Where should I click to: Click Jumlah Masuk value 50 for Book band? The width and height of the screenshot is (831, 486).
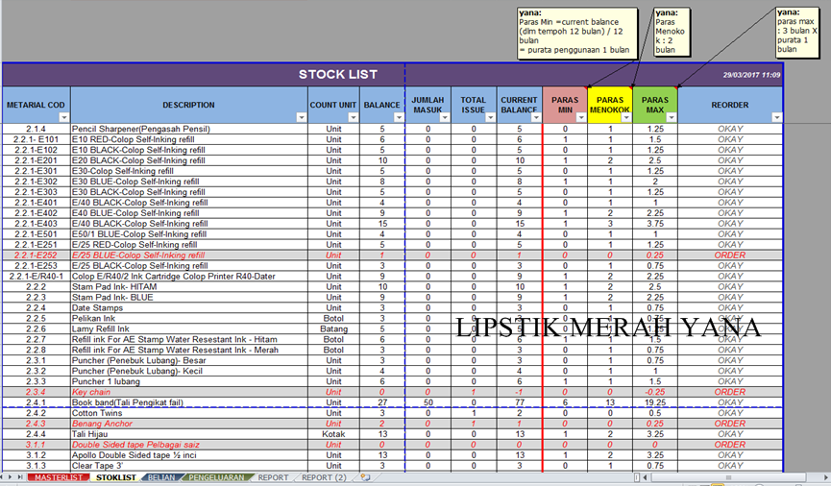pyautogui.click(x=428, y=402)
